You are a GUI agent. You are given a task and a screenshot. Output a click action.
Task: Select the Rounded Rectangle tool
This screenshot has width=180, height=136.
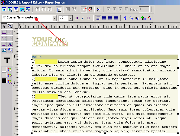4,44
